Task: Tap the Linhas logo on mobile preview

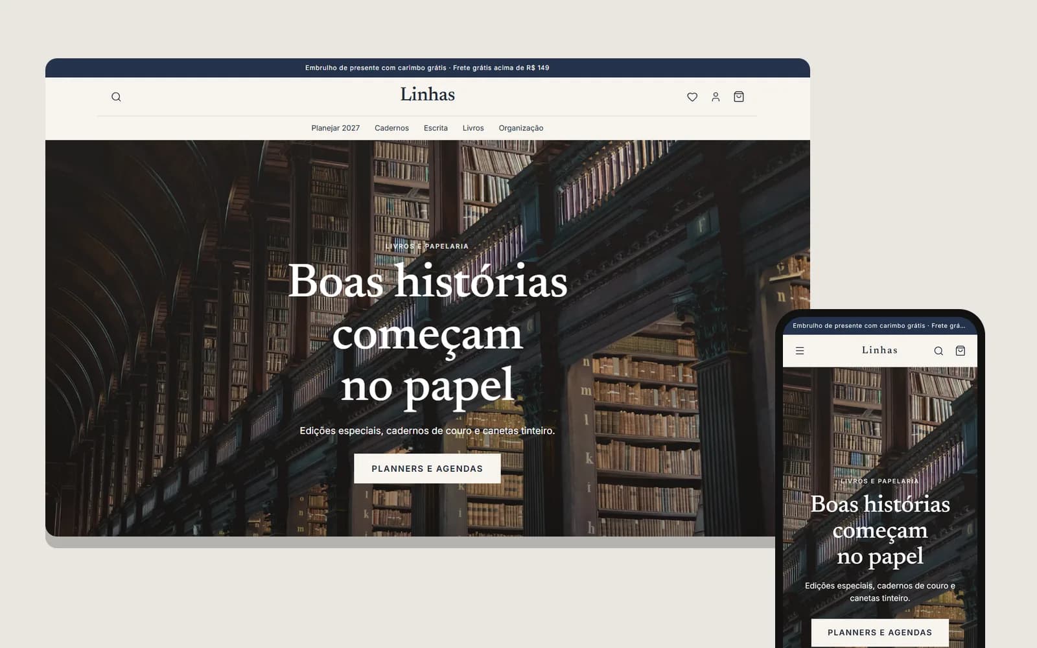Action: (x=880, y=350)
